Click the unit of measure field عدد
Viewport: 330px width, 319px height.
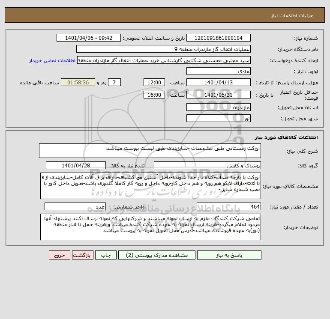point(75,206)
